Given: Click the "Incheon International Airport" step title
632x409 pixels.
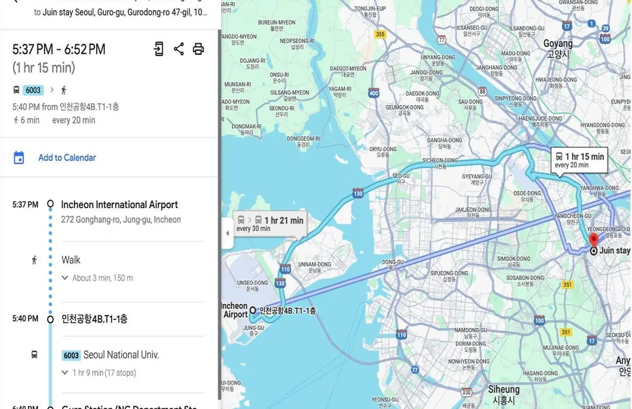Looking at the screenshot, I should (x=119, y=204).
